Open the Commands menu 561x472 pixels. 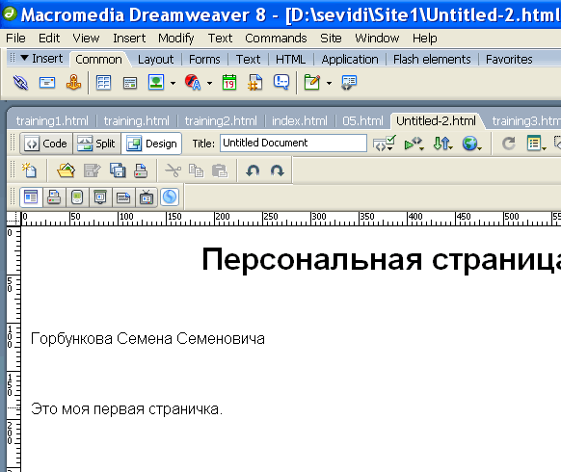coord(276,38)
